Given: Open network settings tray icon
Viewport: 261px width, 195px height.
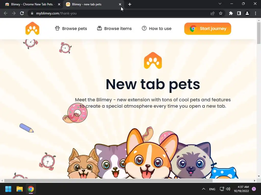Looking at the screenshot, I should (x=222, y=189).
